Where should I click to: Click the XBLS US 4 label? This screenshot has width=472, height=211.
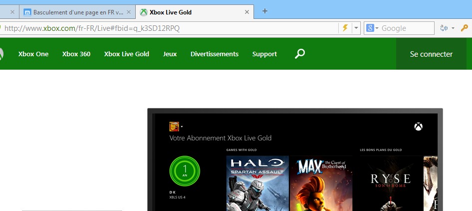(177, 197)
